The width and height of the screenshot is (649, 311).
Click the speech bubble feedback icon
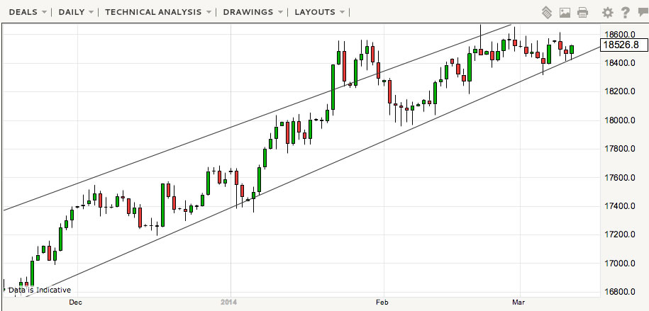pos(642,12)
